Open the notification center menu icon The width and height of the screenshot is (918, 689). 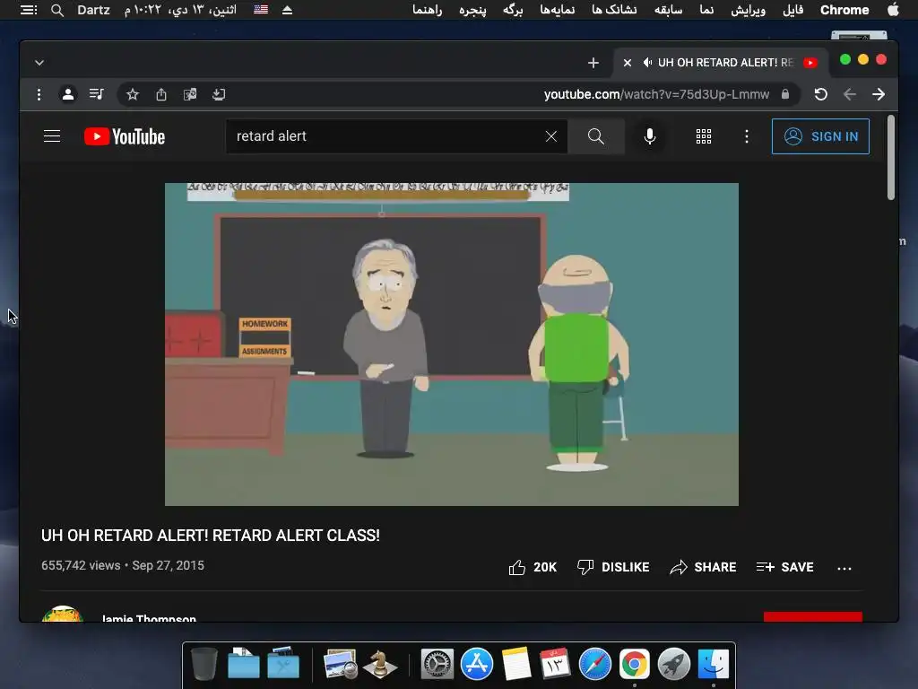(x=29, y=10)
